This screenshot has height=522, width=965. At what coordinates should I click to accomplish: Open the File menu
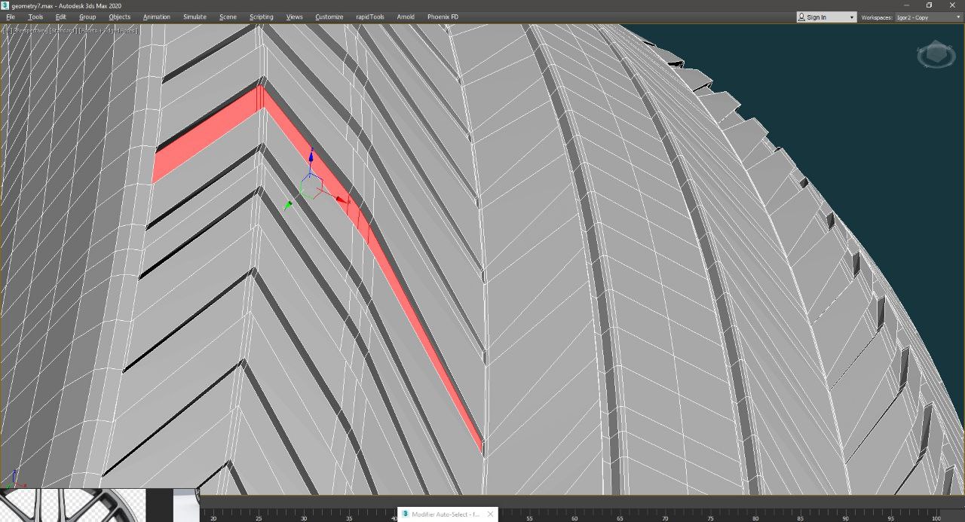[x=11, y=17]
